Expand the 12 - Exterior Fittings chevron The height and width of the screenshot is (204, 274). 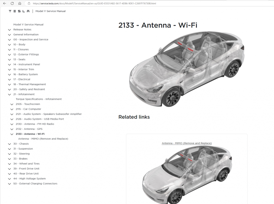[x=9, y=55]
